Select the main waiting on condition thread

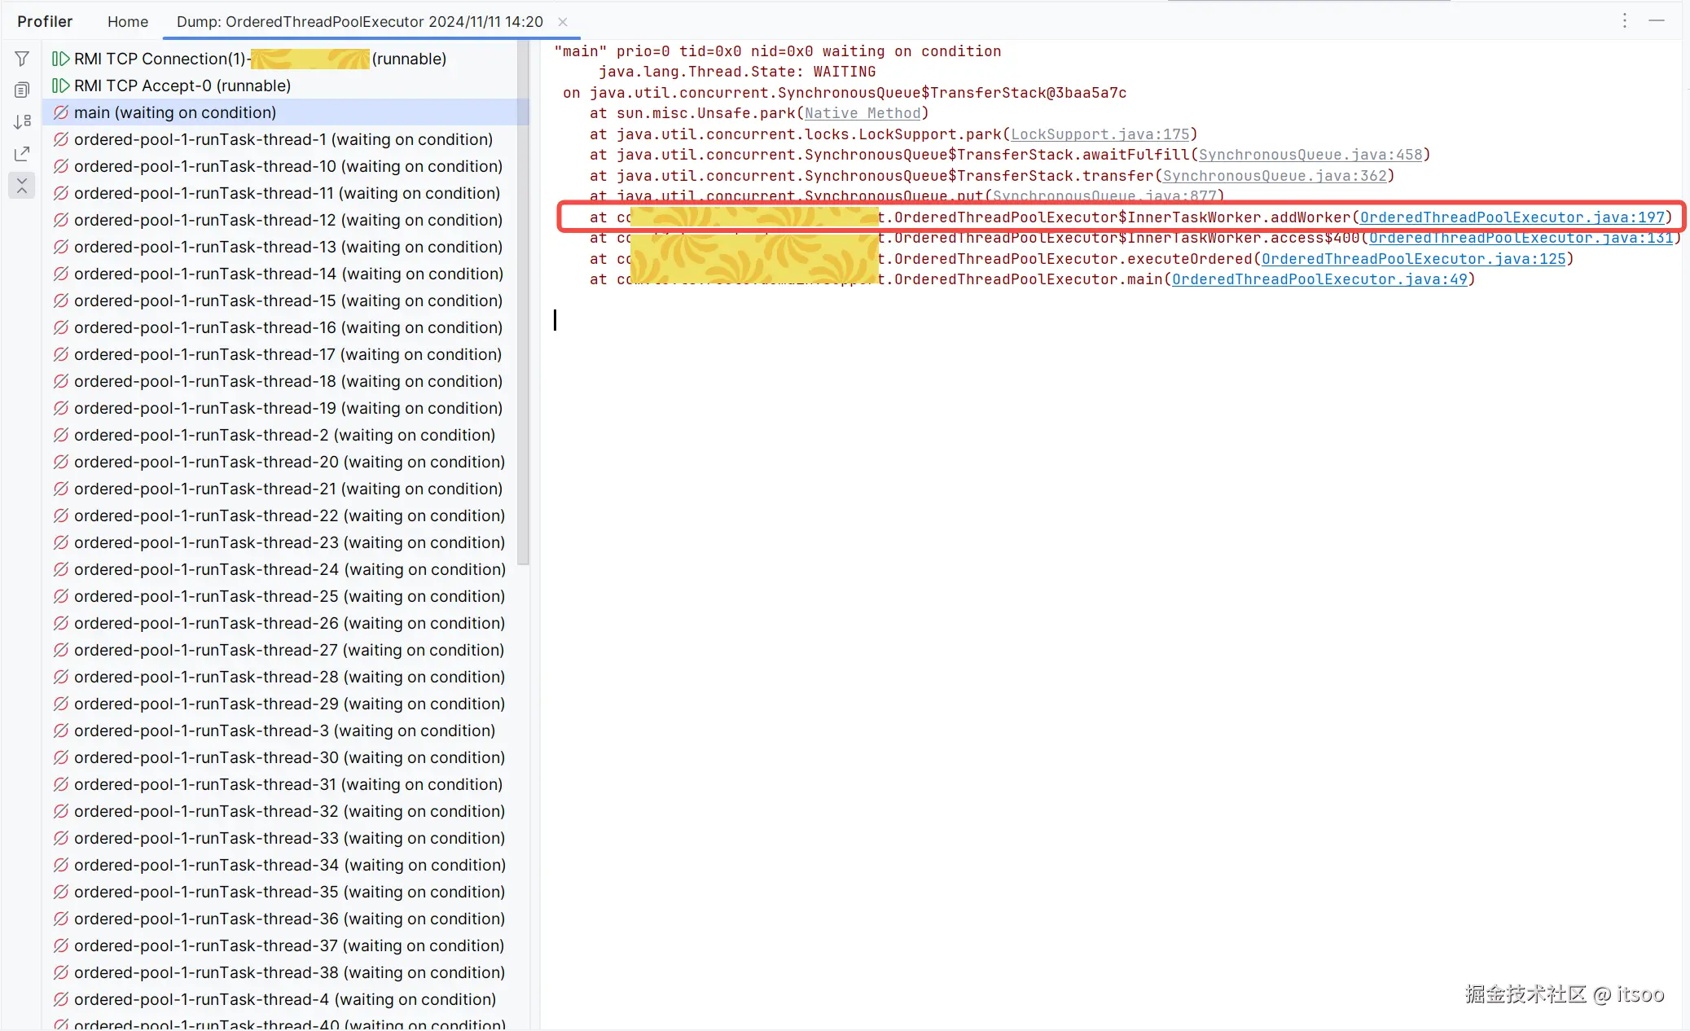[174, 112]
